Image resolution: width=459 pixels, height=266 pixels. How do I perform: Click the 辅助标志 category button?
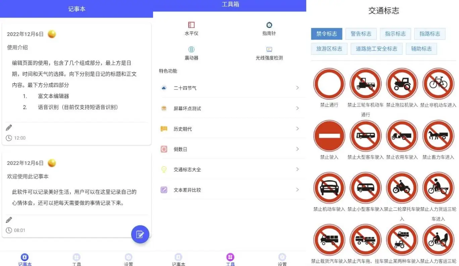(421, 49)
